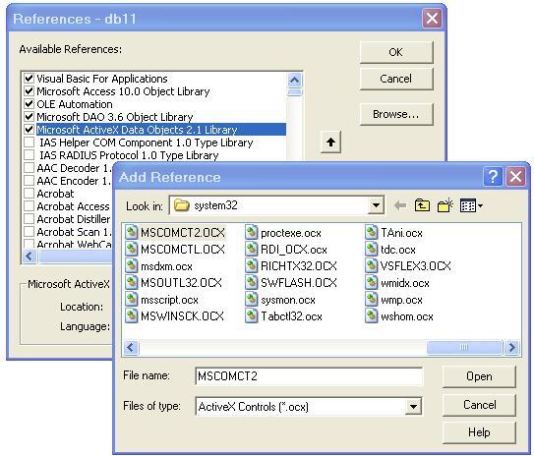Check the AAC Decoder reference

(30, 168)
